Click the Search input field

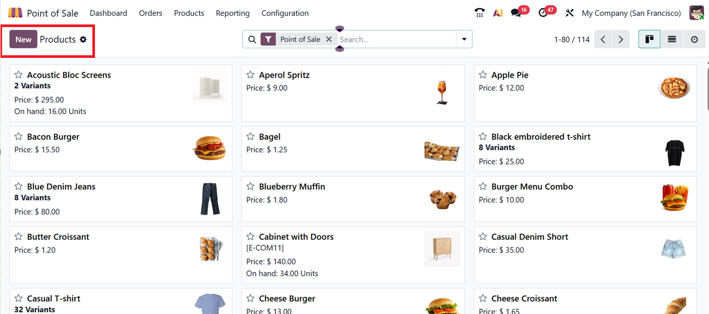tap(395, 39)
